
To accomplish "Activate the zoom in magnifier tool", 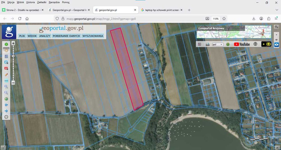I will click(6, 87).
